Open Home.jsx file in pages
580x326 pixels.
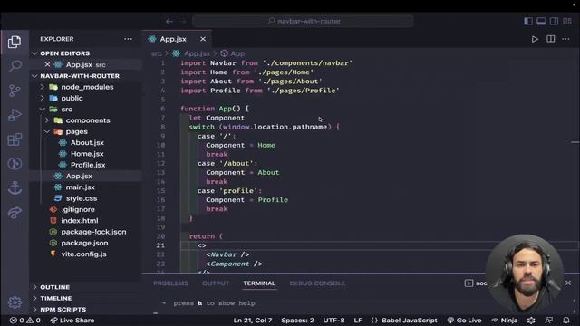pyautogui.click(x=87, y=154)
